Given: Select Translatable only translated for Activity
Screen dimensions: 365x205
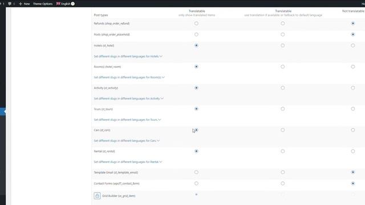Looking at the screenshot, I should point(196,88).
